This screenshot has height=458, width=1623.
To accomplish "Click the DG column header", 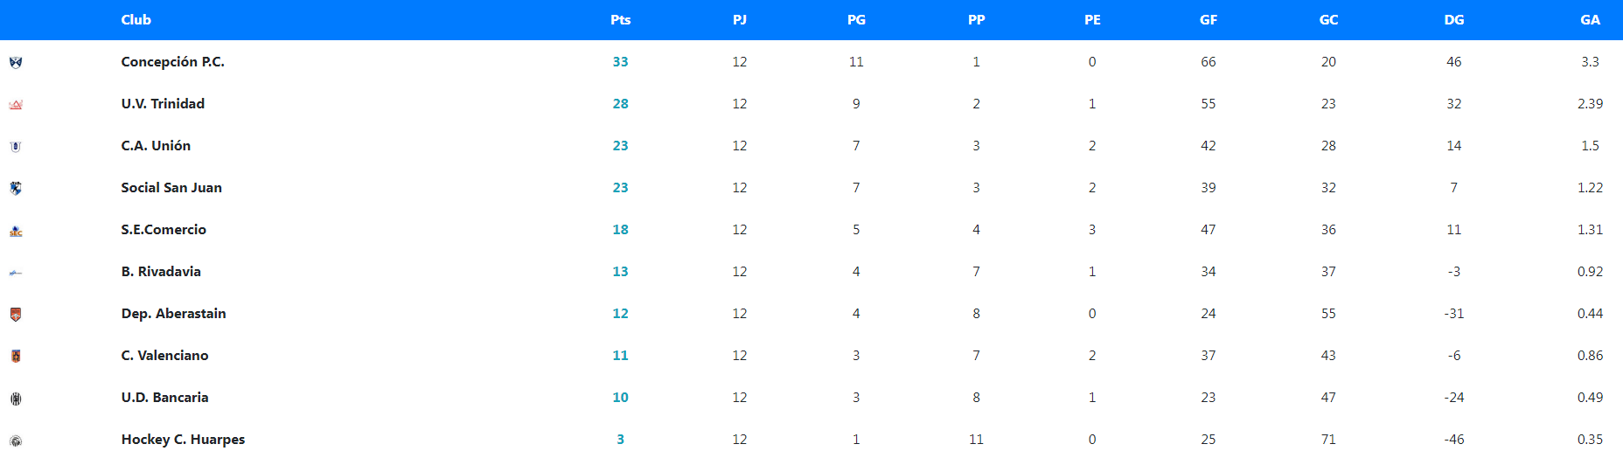I will pos(1454,20).
